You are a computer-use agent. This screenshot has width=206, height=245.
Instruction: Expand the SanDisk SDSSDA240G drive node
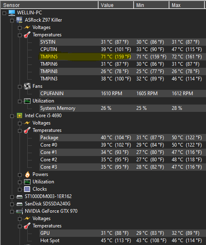(12, 204)
